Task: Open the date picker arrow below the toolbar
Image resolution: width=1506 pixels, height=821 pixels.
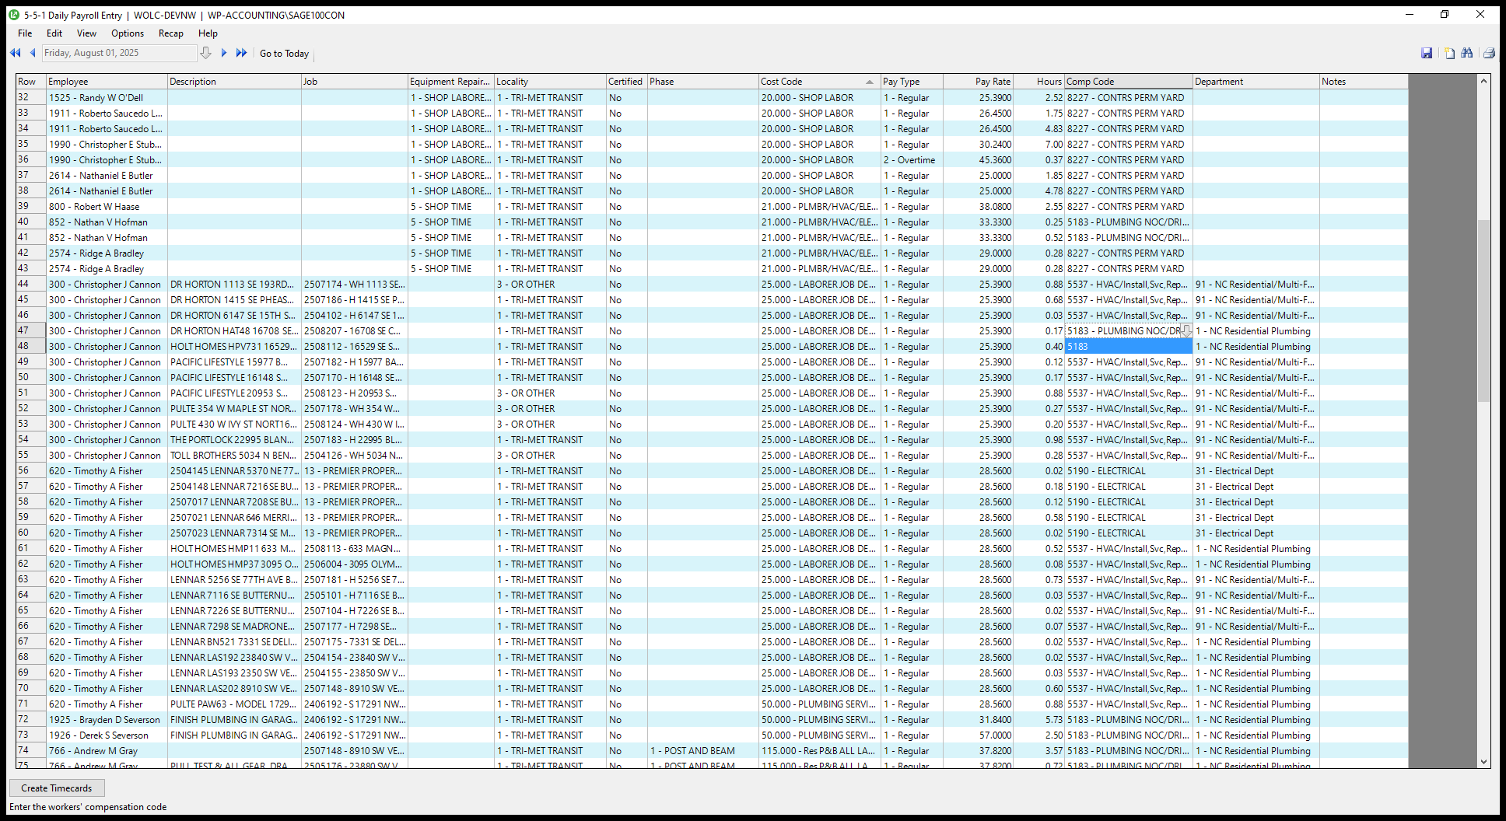Action: (205, 53)
